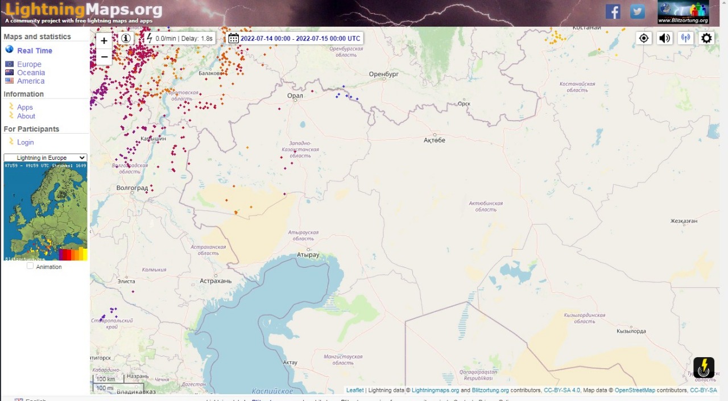The image size is (728, 401).
Task: Open the Oceania map
Action: 31,73
